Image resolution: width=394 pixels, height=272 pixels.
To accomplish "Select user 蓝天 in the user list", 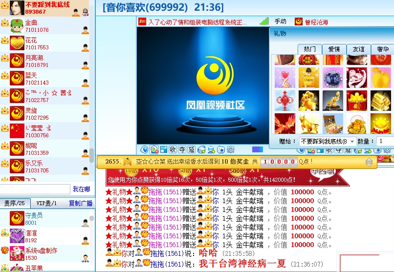I will click(44, 78).
